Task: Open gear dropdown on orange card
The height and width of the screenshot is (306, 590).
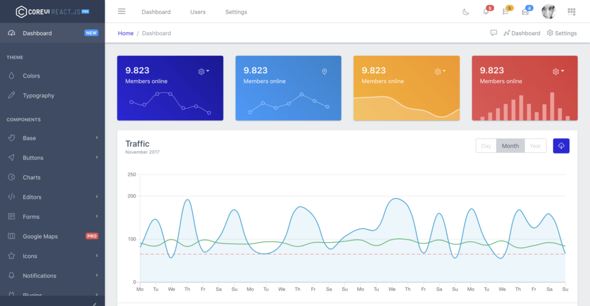Action: pos(440,71)
